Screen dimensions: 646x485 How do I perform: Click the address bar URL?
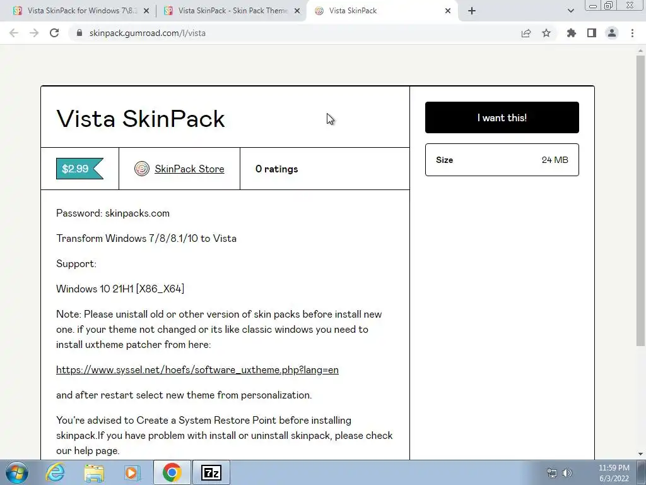(148, 33)
